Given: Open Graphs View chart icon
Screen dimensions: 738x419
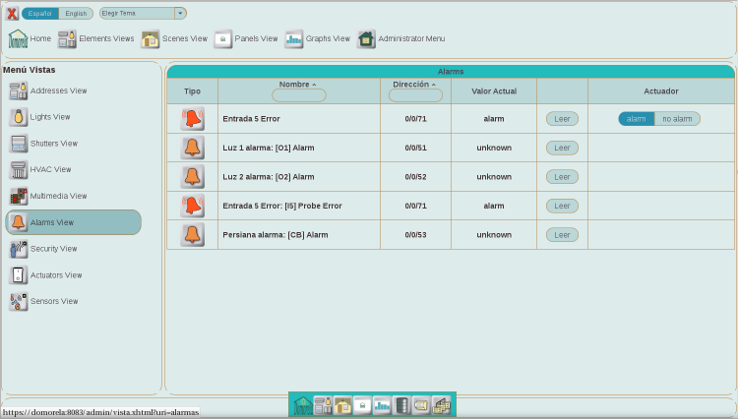Looking at the screenshot, I should coord(293,39).
